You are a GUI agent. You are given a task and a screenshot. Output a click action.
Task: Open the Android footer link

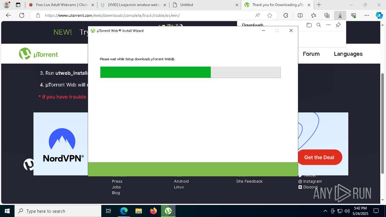coord(181,181)
